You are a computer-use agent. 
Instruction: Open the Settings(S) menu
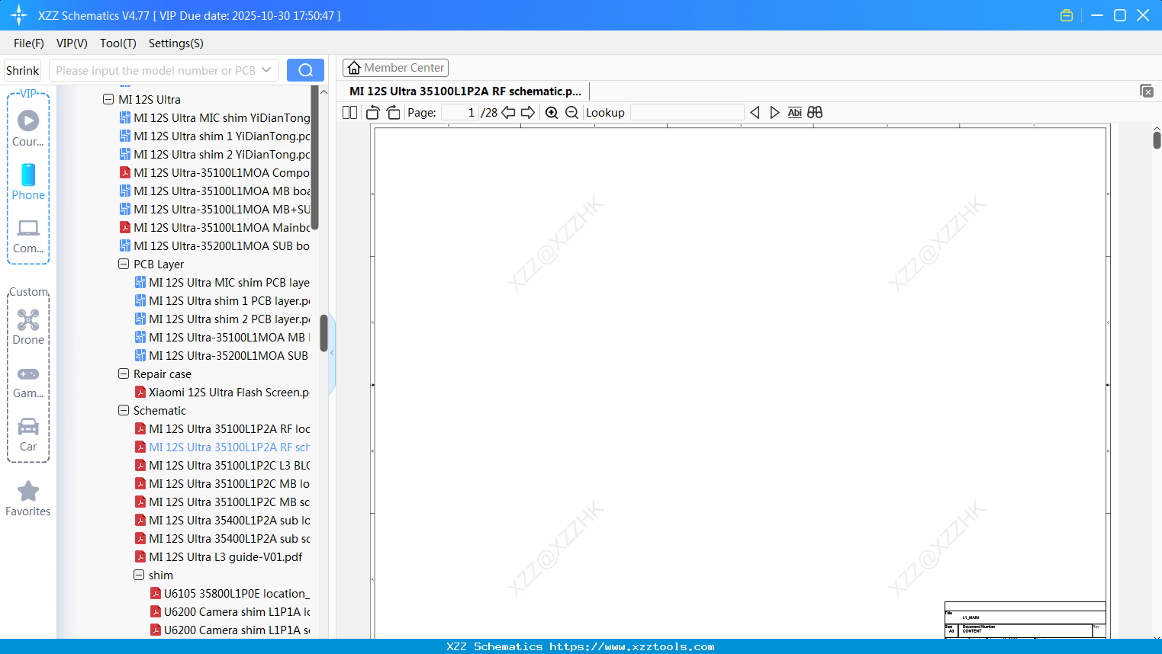point(176,43)
